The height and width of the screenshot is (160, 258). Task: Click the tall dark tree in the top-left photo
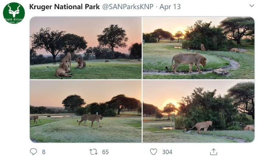(x=112, y=37)
